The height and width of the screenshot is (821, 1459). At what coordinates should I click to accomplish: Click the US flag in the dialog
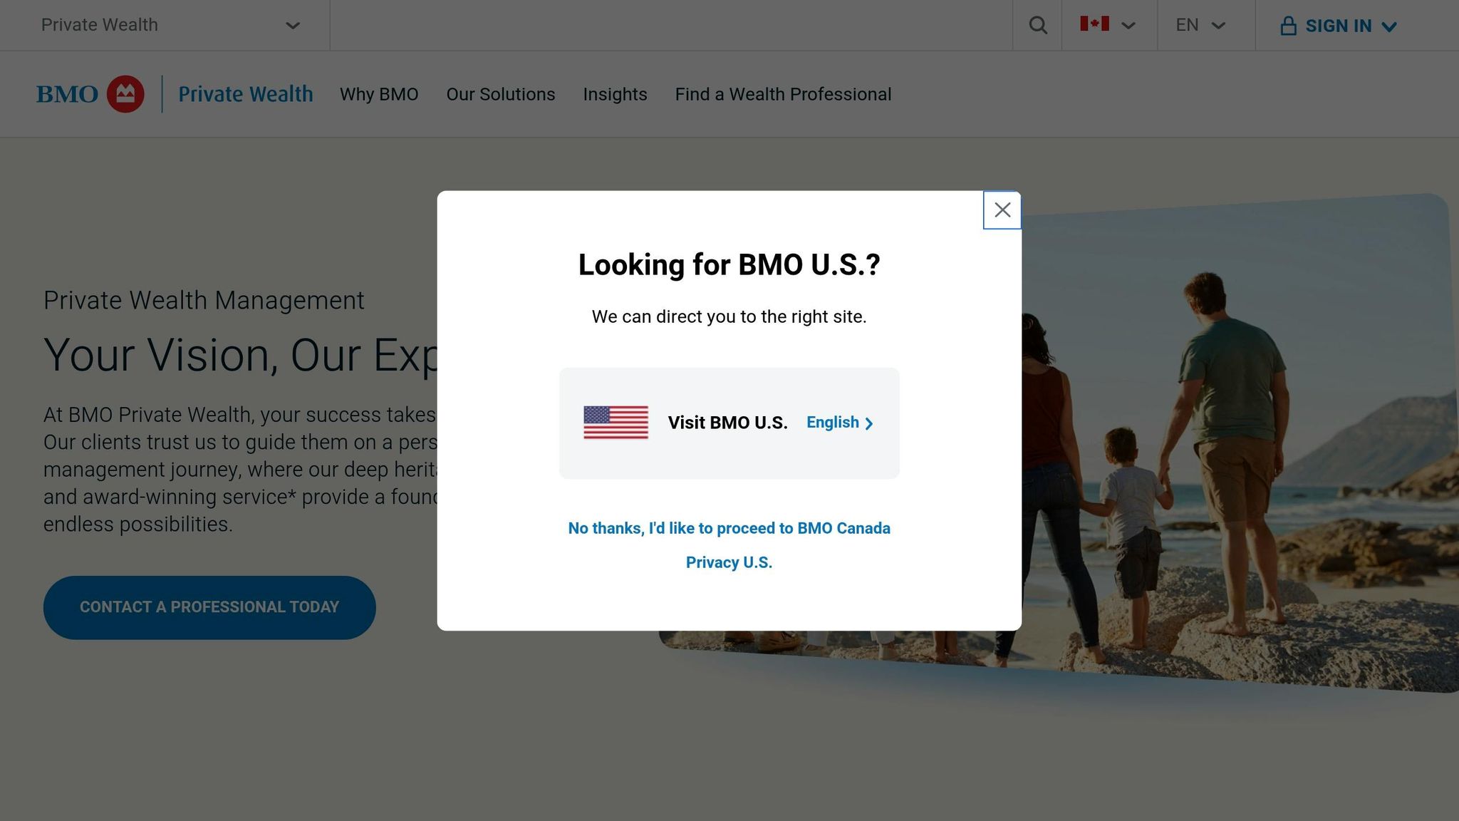point(616,423)
